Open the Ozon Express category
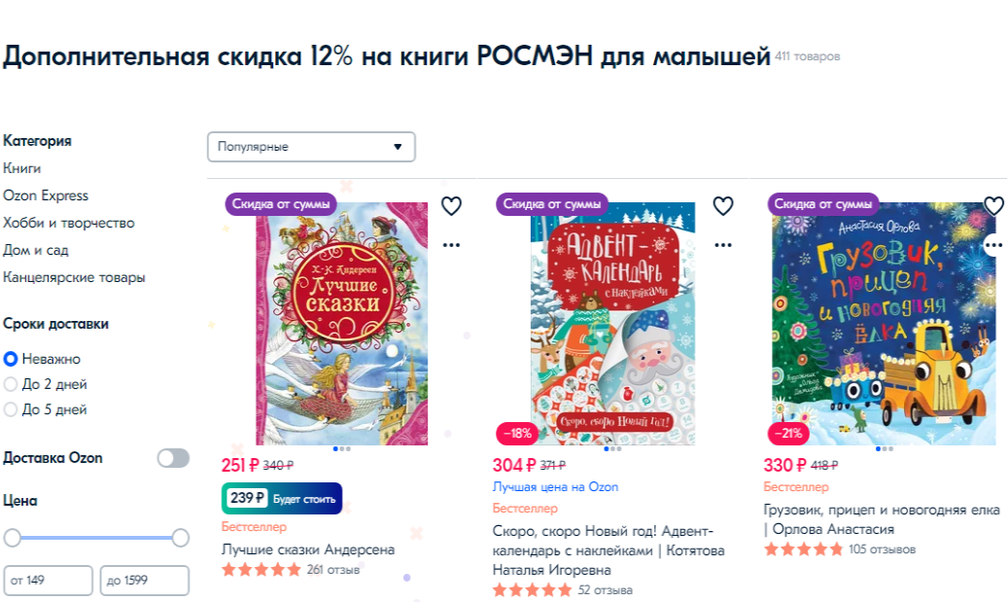1007x602 pixels. point(46,195)
